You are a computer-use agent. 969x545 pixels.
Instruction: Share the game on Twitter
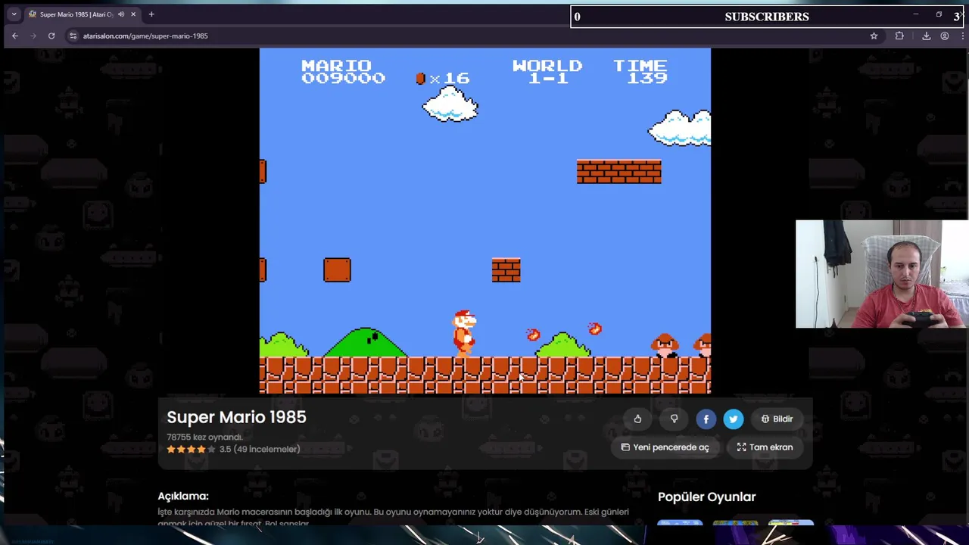pos(734,419)
